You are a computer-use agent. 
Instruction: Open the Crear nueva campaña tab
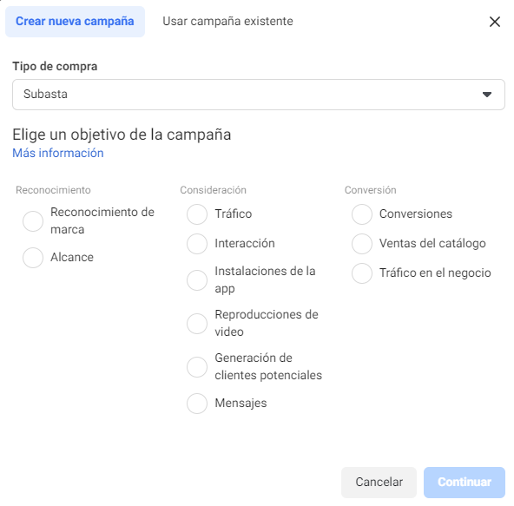tap(75, 22)
